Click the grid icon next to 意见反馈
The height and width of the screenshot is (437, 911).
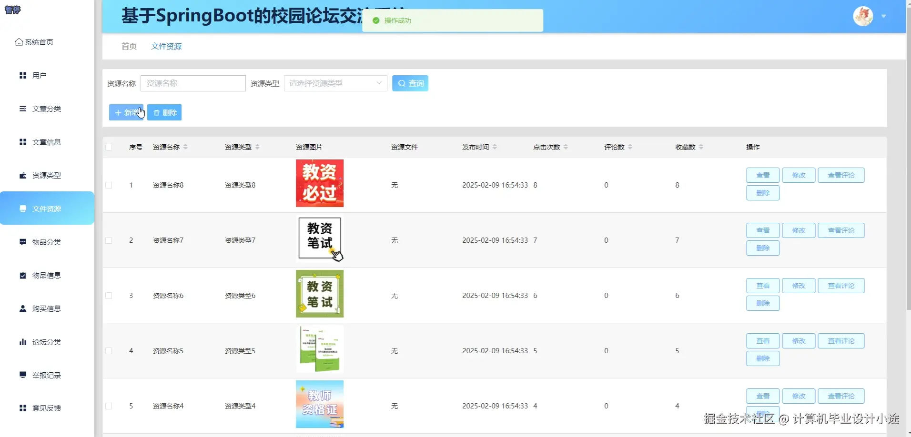click(x=23, y=408)
